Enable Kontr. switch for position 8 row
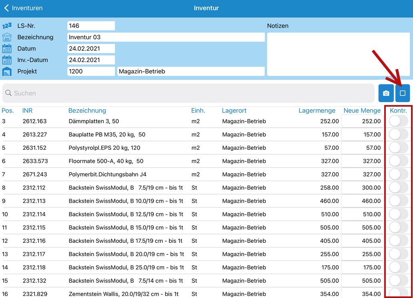 tap(398, 188)
